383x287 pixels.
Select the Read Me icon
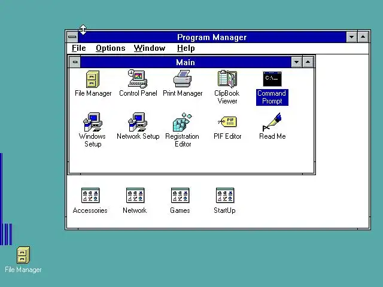click(x=272, y=122)
